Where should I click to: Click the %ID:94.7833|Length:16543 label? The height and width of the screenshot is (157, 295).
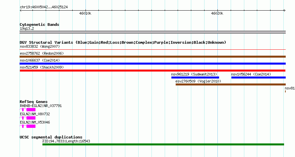point(66,141)
